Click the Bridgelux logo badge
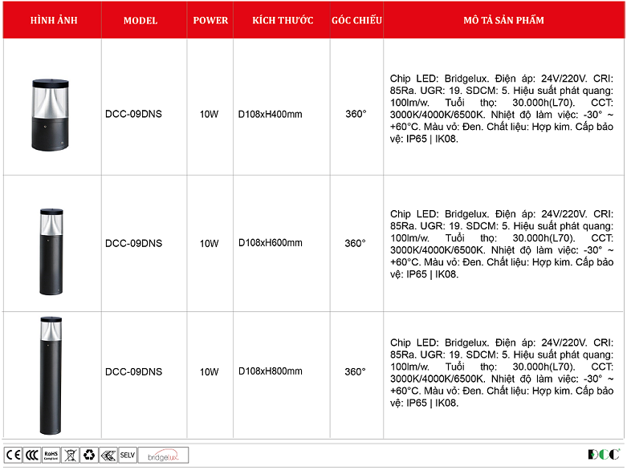Image resolution: width=627 pixels, height=470 pixels. (x=164, y=455)
